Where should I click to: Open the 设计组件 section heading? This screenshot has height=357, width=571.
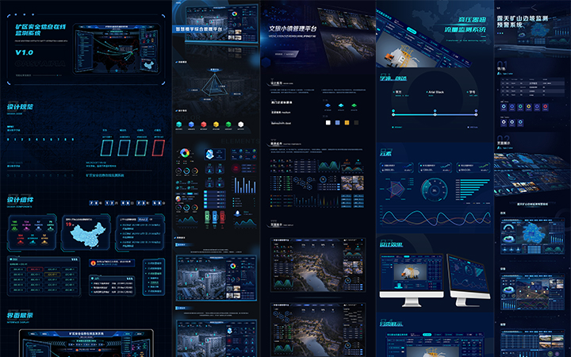tap(21, 200)
